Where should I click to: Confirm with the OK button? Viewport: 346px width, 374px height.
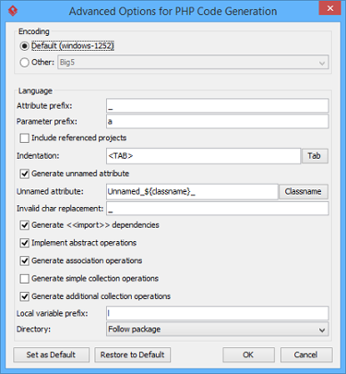249,355
